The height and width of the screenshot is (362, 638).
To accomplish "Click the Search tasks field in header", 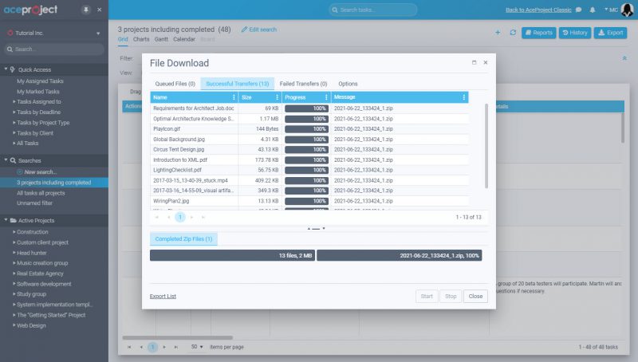I will [373, 10].
